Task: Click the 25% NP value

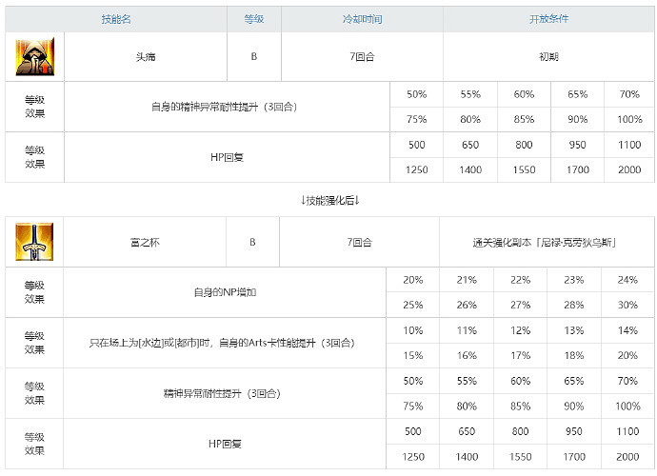Action: click(x=412, y=305)
